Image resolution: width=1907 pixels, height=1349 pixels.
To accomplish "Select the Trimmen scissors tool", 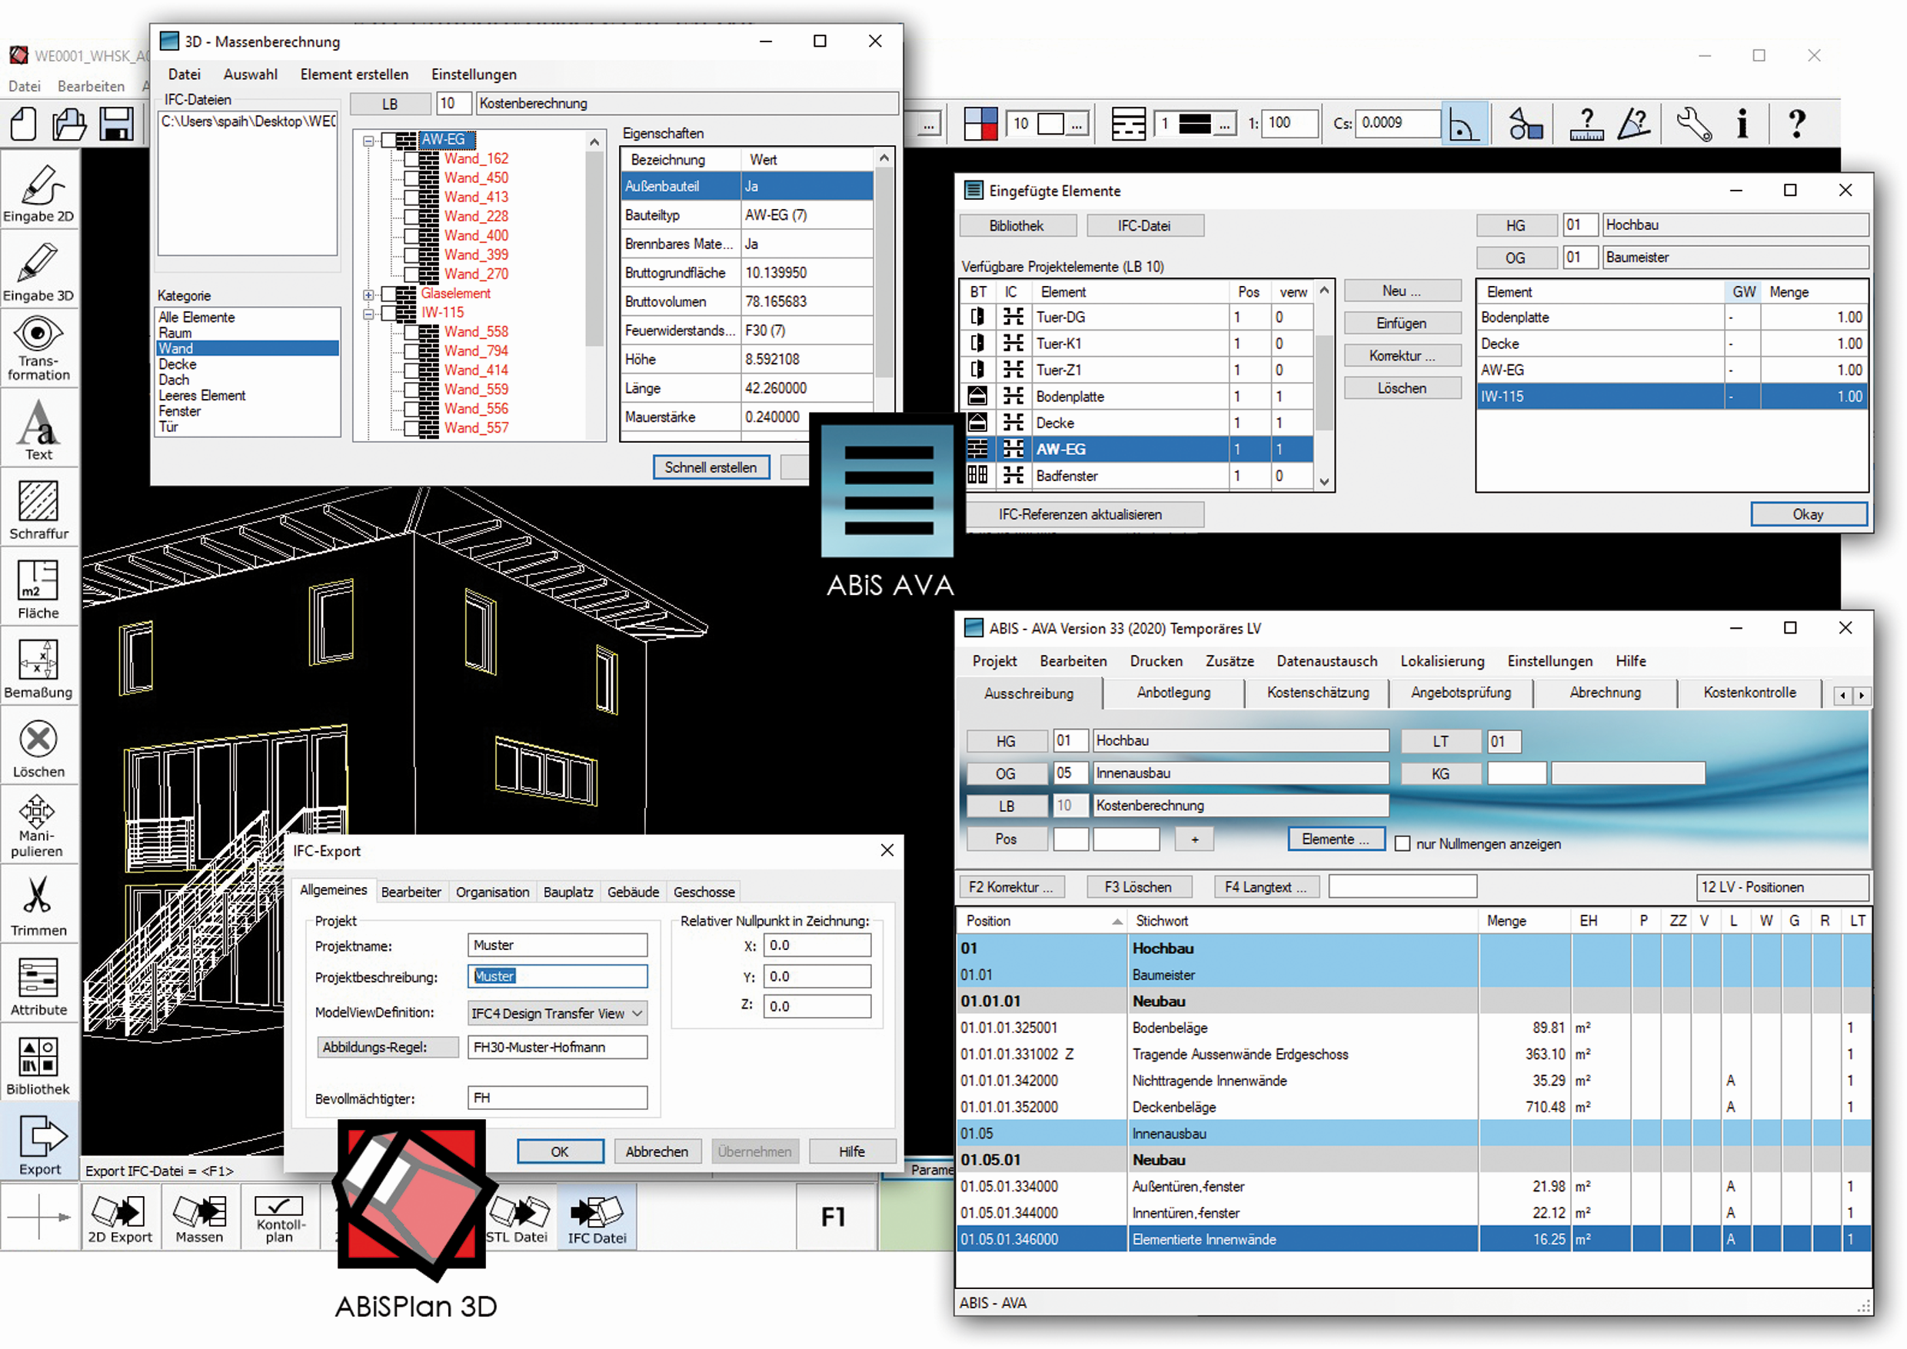I will pos(39,905).
